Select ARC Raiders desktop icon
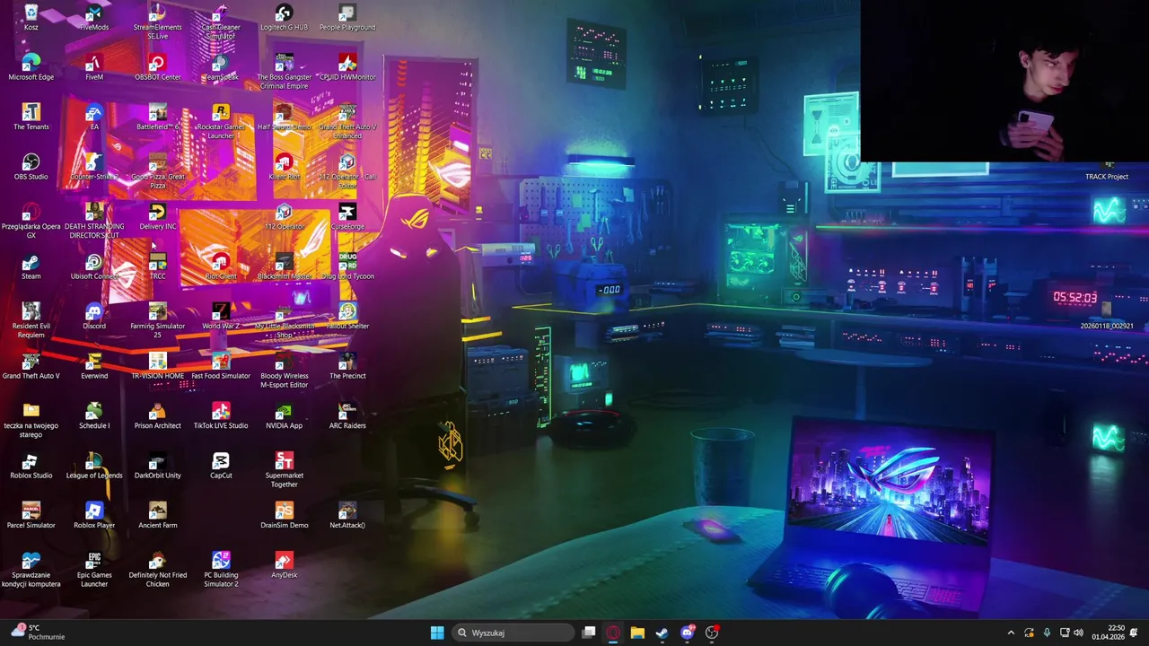 (x=347, y=415)
